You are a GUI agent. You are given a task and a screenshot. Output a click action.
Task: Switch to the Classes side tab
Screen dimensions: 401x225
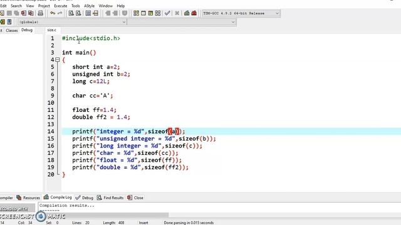coord(12,31)
